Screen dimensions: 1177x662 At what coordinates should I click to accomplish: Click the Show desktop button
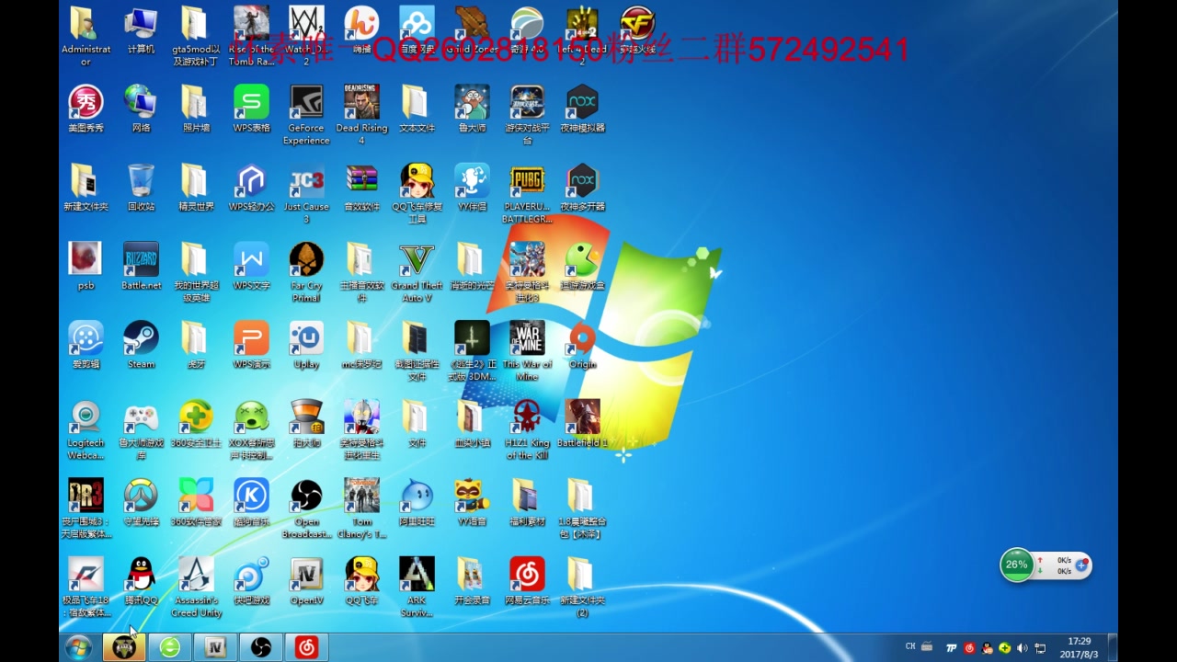[x=1113, y=647]
